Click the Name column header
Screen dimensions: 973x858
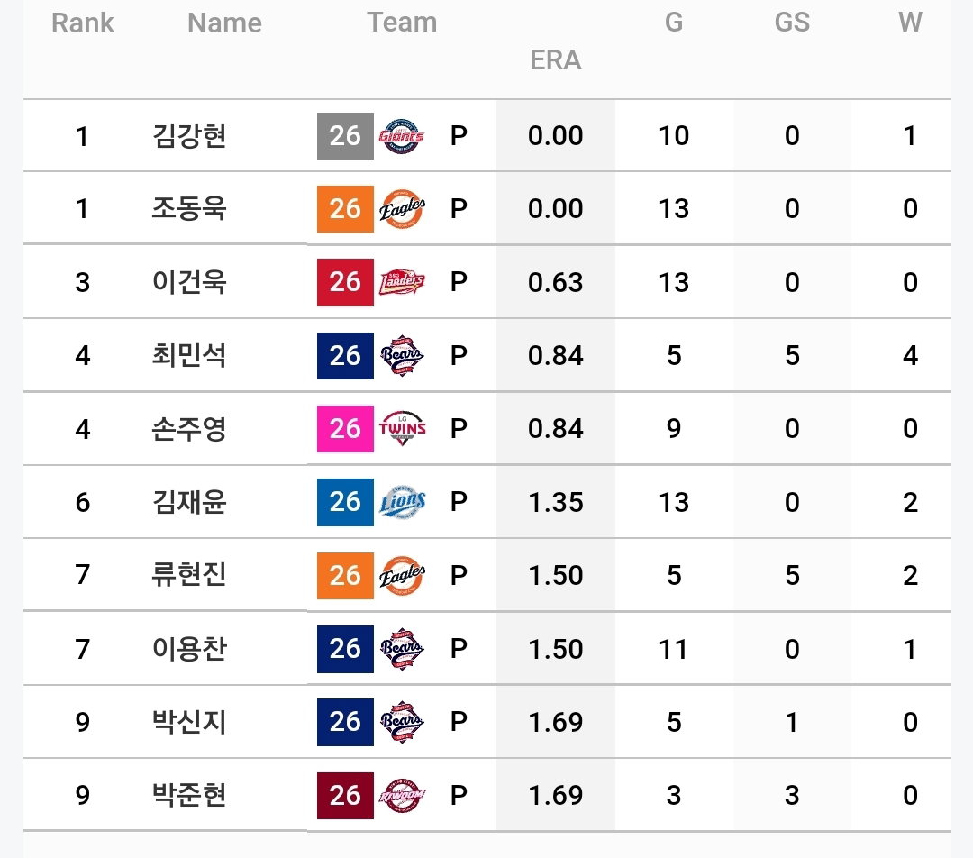pyautogui.click(x=224, y=23)
